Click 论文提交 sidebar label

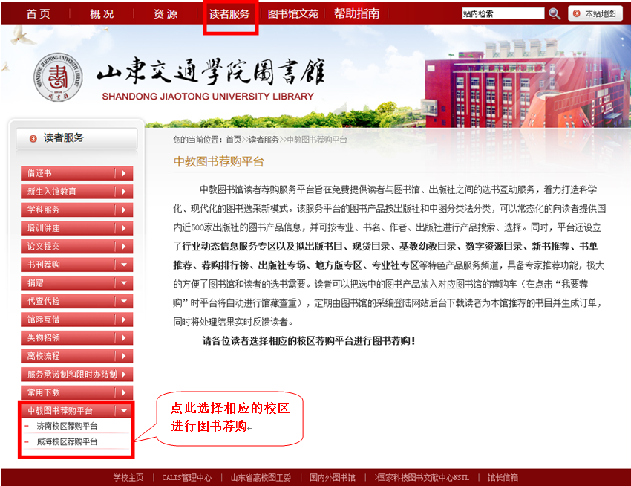44,246
